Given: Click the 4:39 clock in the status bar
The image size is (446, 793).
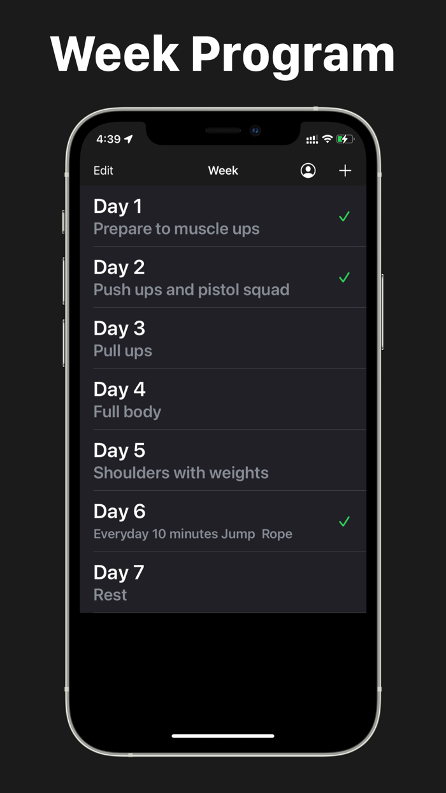Looking at the screenshot, I should (110, 138).
